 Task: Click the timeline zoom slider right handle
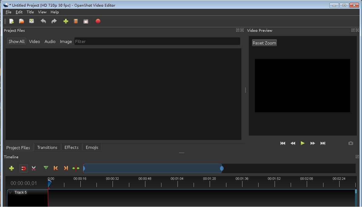222,168
